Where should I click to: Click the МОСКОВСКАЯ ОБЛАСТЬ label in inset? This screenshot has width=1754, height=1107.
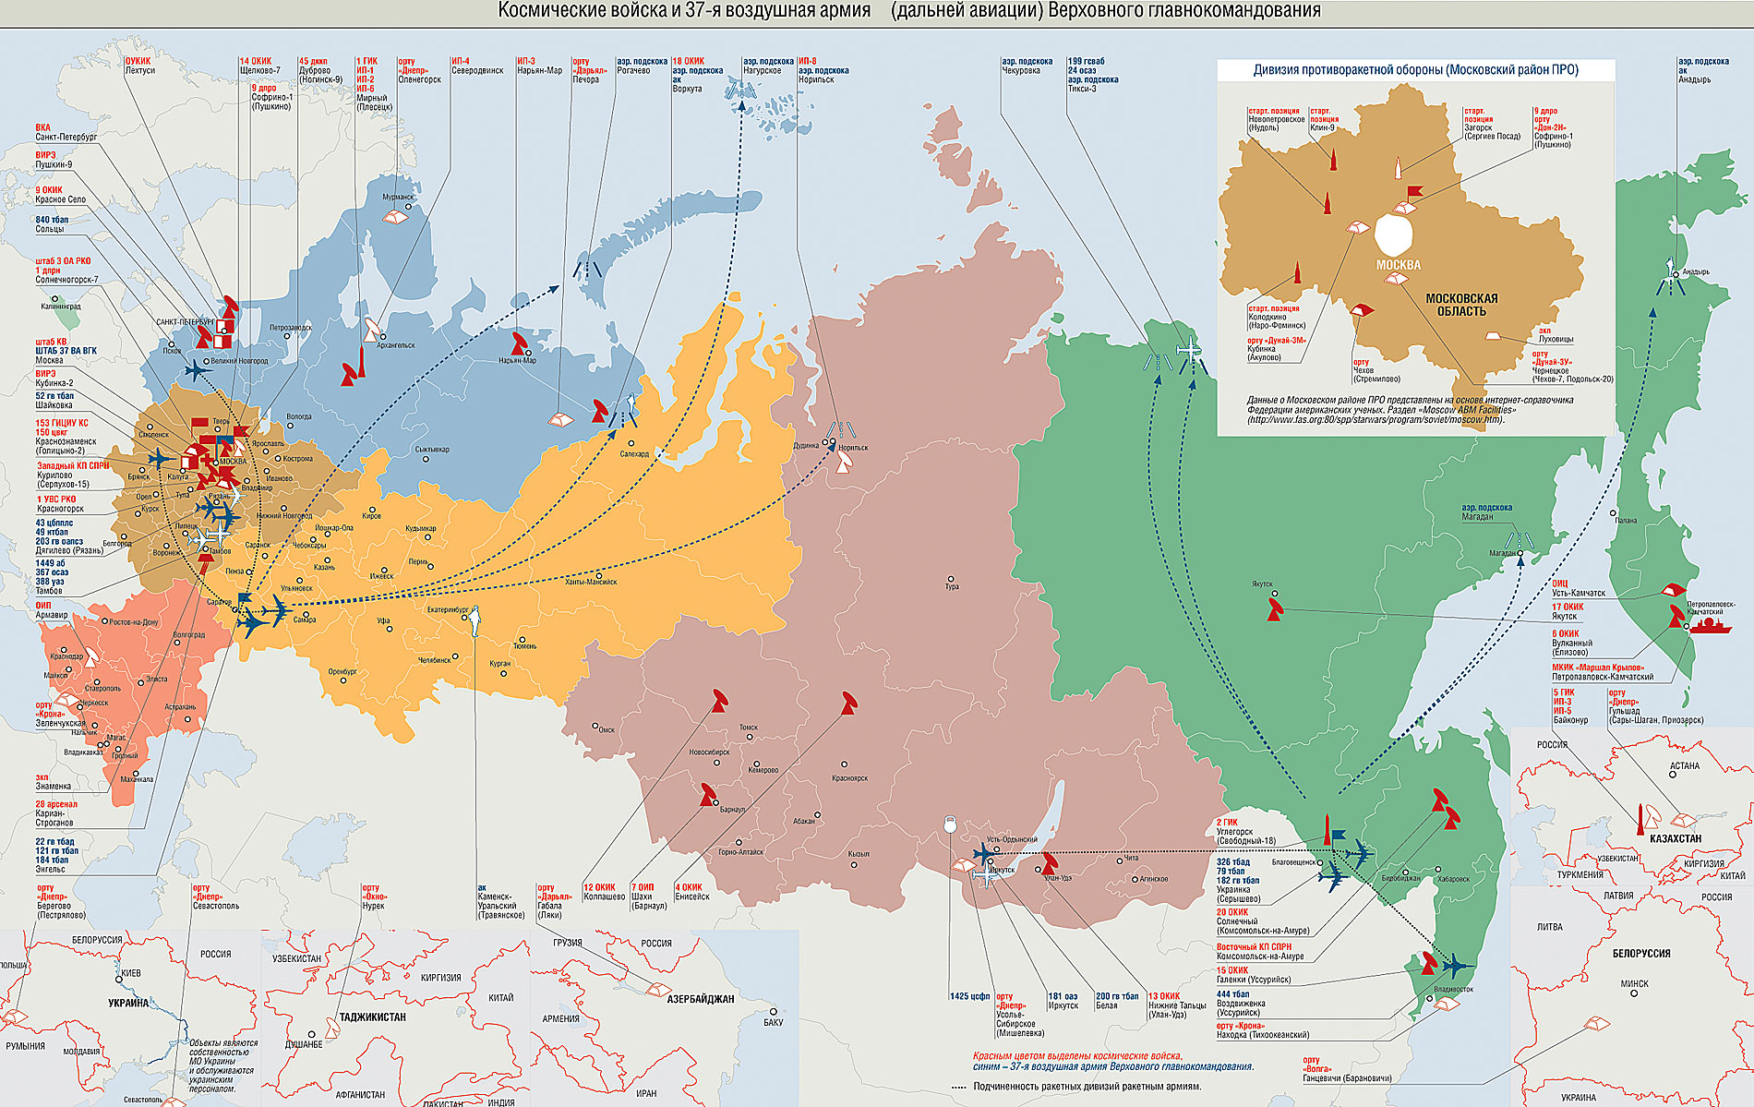[x=1461, y=305]
